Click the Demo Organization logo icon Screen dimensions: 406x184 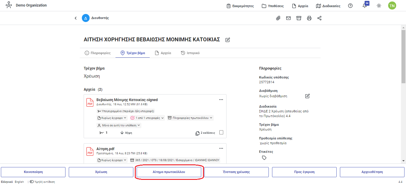click(x=9, y=5)
